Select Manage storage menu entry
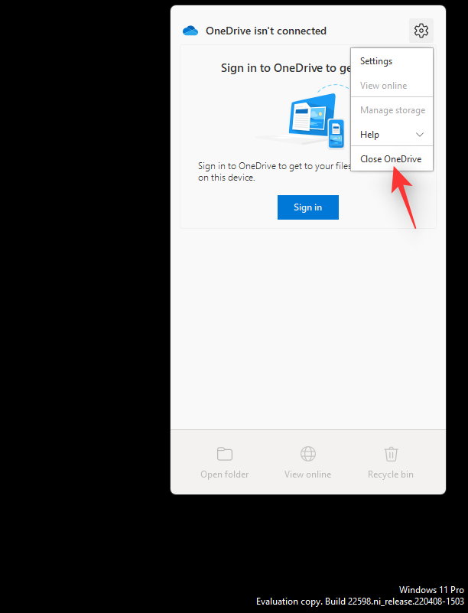The image size is (468, 613). 392,110
